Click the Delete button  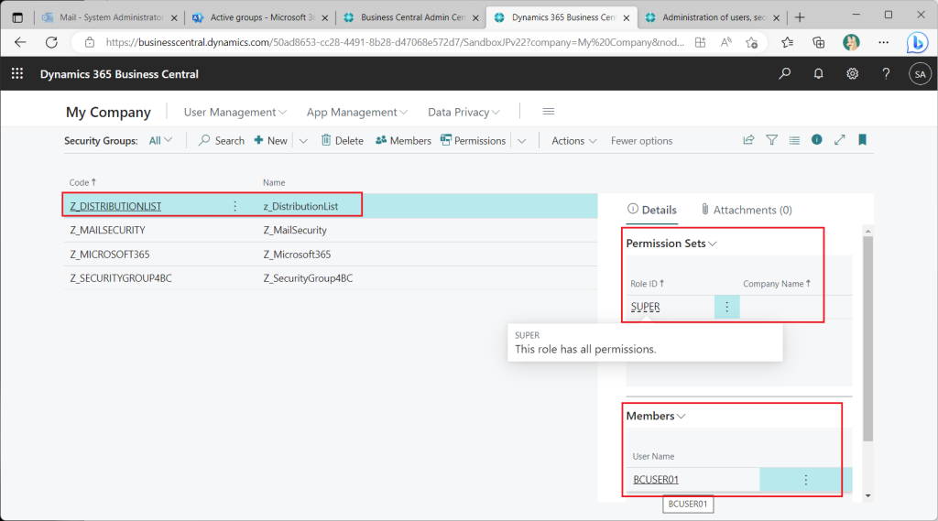point(341,141)
